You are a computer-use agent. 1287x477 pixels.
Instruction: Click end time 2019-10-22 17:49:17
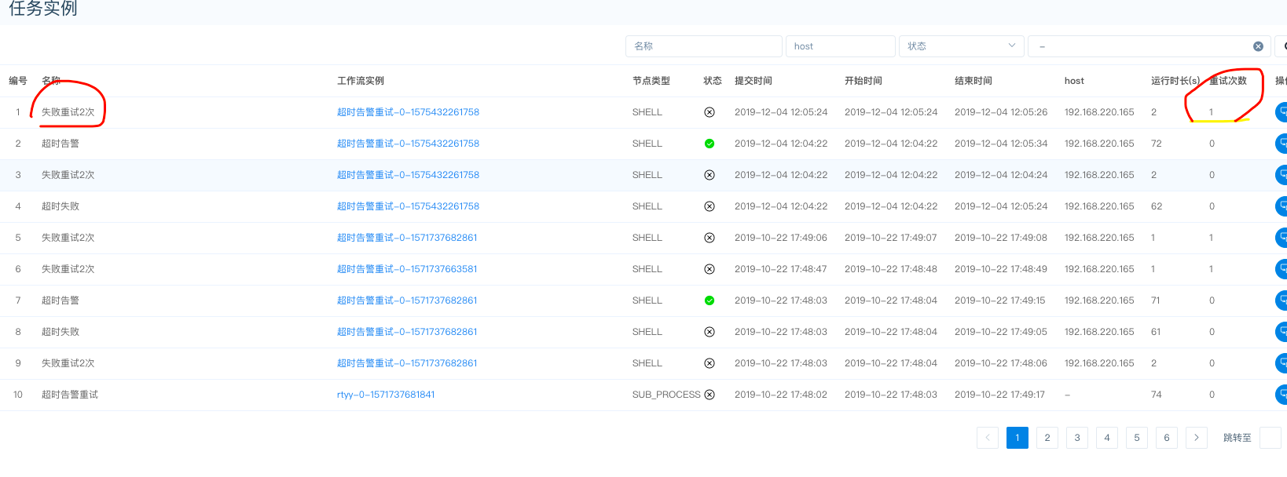point(1000,395)
